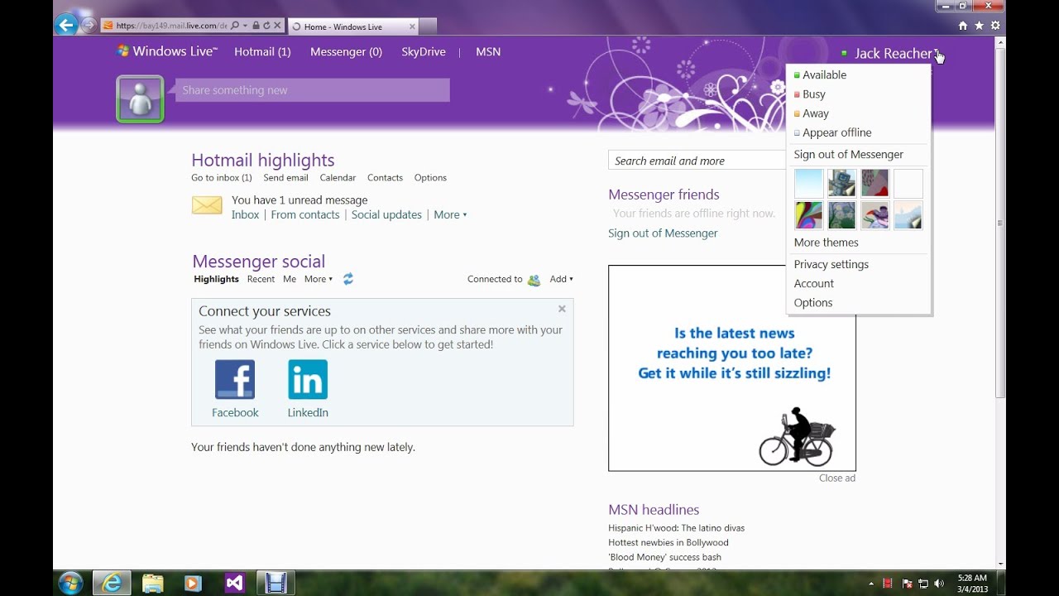Viewport: 1059px width, 596px height.
Task: Click the browser Home icon
Action: pyautogui.click(x=962, y=26)
